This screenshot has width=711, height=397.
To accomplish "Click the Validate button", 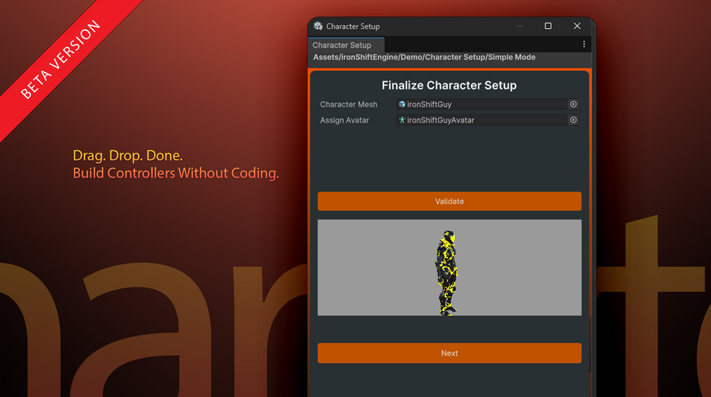I will [x=449, y=201].
